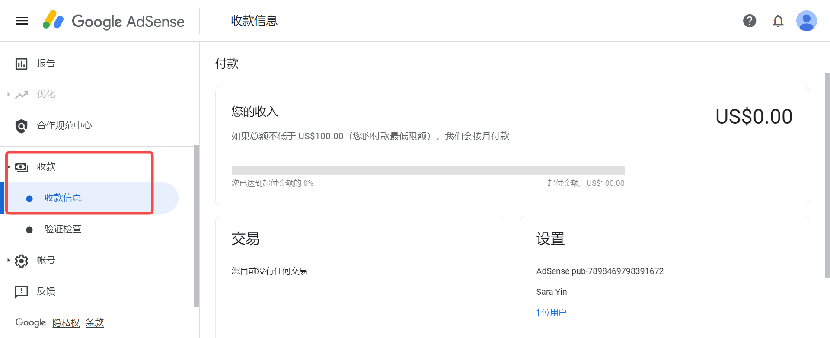Viewport: 830px width, 338px height.
Task: Expand the 帐号 section arrow
Action: (x=8, y=260)
